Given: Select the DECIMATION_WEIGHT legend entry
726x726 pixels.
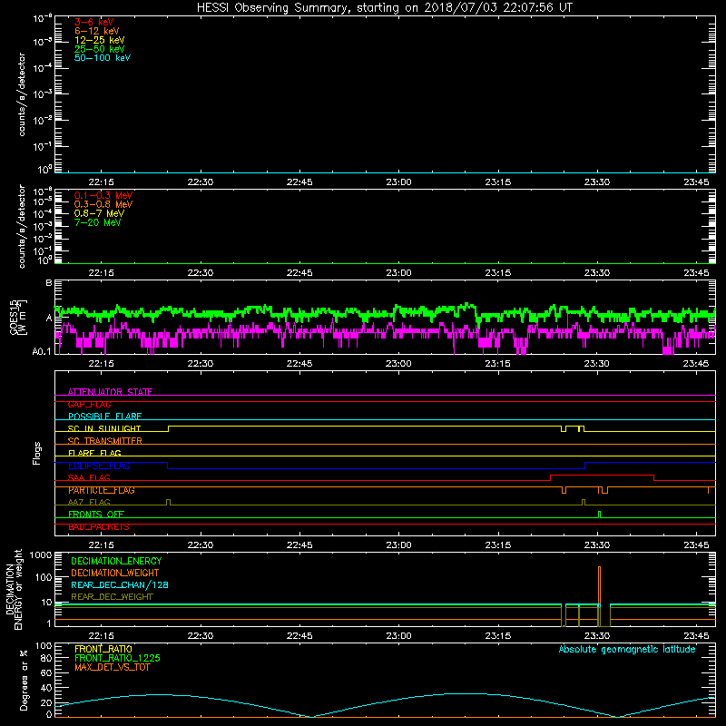Looking at the screenshot, I should 115,574.
